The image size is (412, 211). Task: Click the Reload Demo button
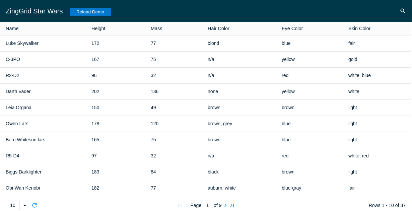[x=90, y=12]
